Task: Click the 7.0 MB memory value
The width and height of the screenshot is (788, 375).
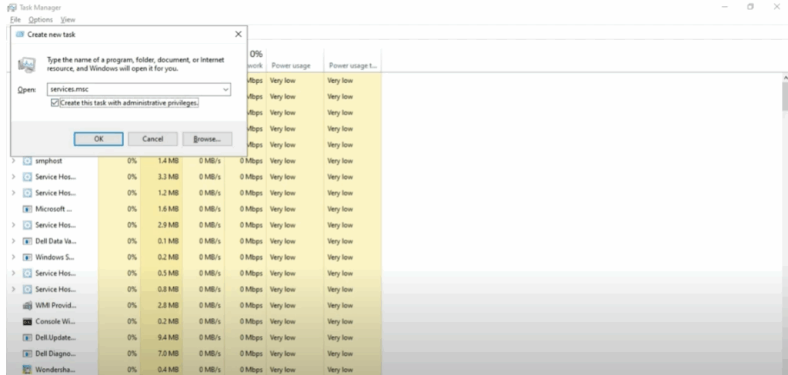Action: pos(168,354)
